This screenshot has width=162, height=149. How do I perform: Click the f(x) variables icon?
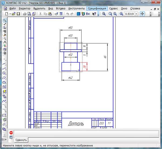coord(88,14)
